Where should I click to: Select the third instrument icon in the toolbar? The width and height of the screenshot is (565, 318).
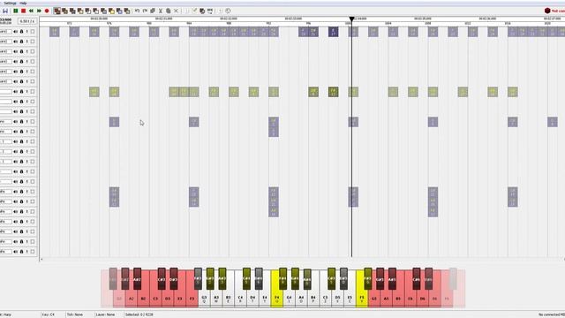point(72,11)
